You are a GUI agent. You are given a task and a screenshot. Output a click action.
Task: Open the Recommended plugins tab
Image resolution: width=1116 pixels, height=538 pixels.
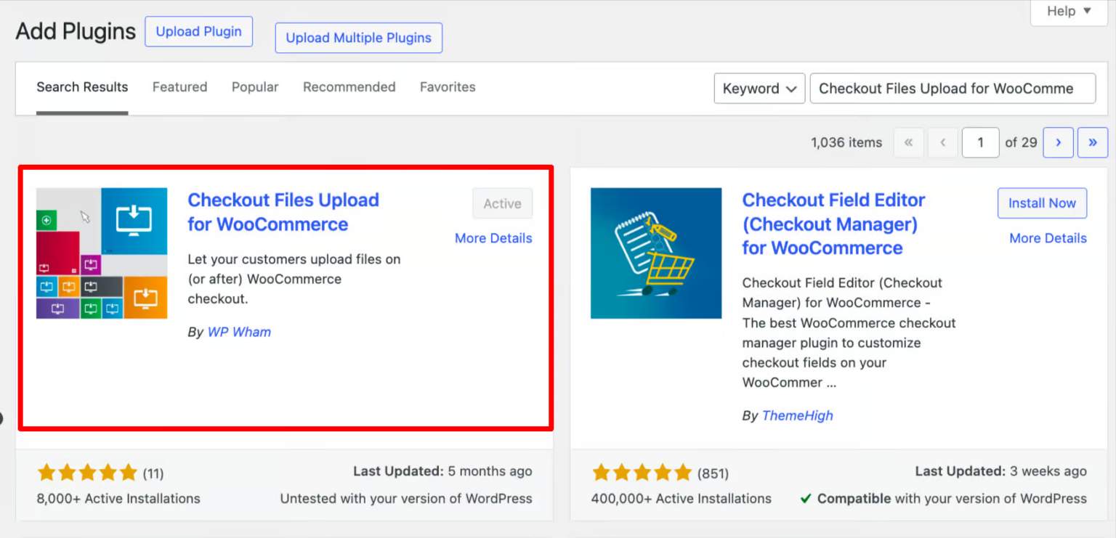[349, 86]
